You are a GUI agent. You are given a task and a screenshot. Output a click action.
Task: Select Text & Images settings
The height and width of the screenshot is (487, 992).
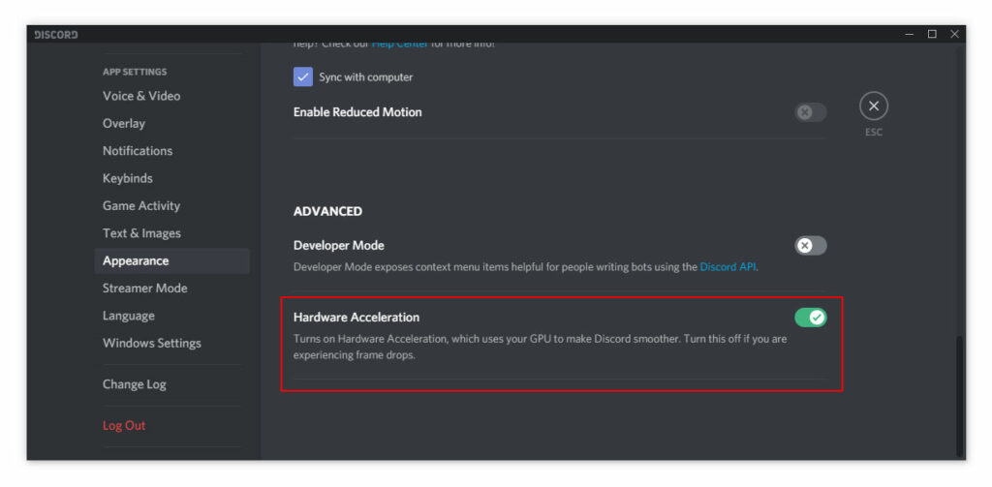coord(171,233)
